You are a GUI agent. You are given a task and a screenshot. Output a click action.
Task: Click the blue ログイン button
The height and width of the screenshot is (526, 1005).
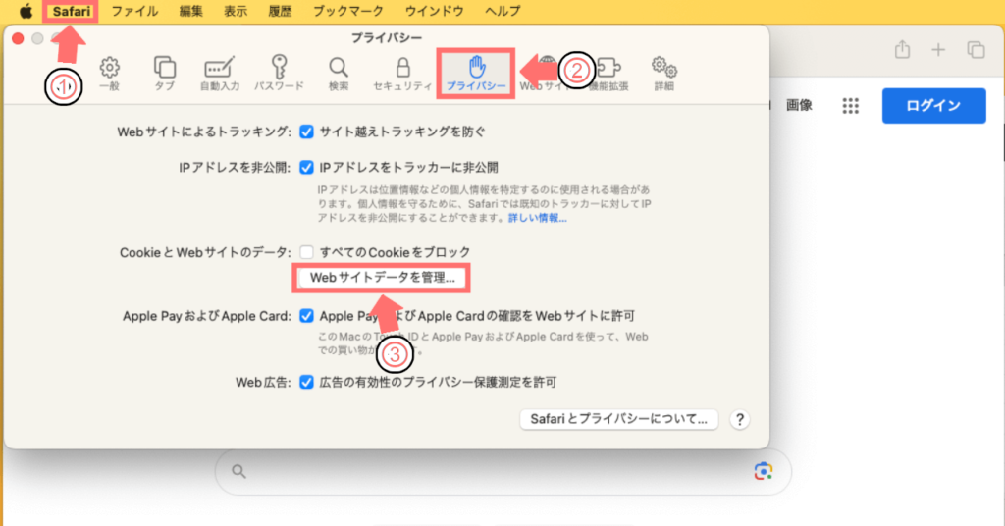(934, 106)
